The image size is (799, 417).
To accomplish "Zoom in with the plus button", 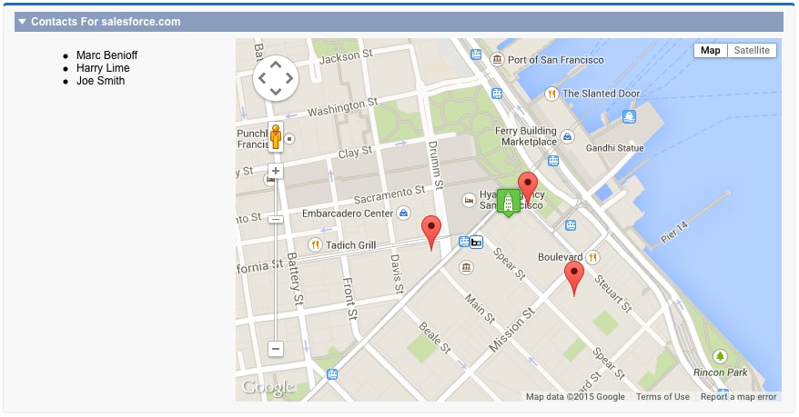I will (x=276, y=171).
